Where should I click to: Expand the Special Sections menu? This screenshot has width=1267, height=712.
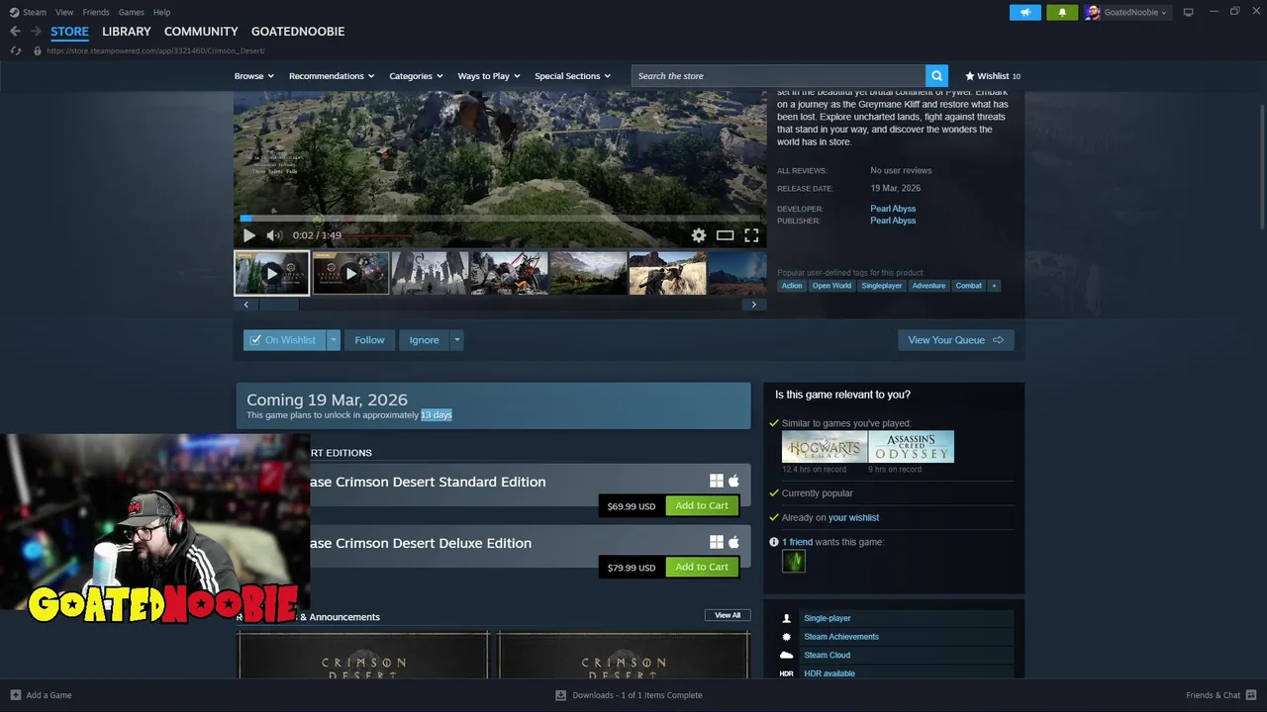[572, 76]
